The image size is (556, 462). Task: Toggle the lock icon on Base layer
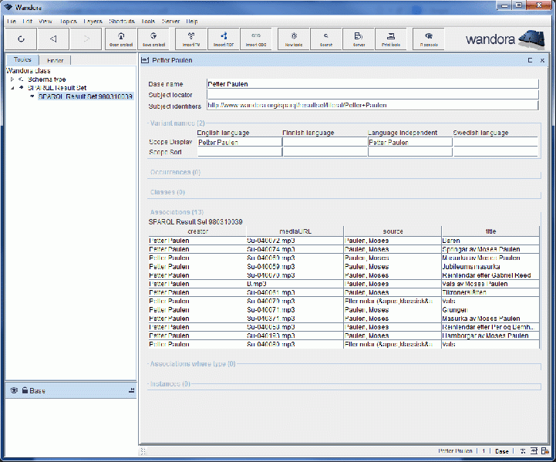[x=25, y=391]
